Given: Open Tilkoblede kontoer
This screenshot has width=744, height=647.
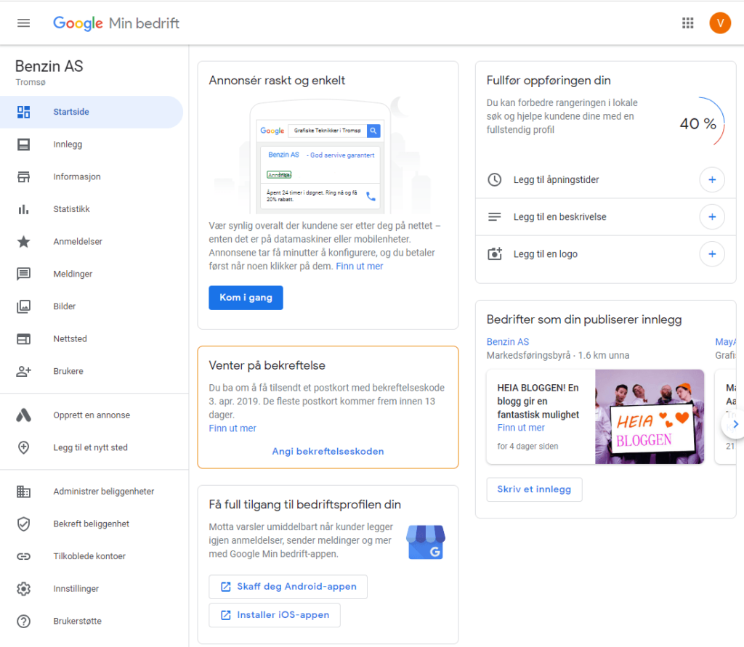Looking at the screenshot, I should coord(89,556).
